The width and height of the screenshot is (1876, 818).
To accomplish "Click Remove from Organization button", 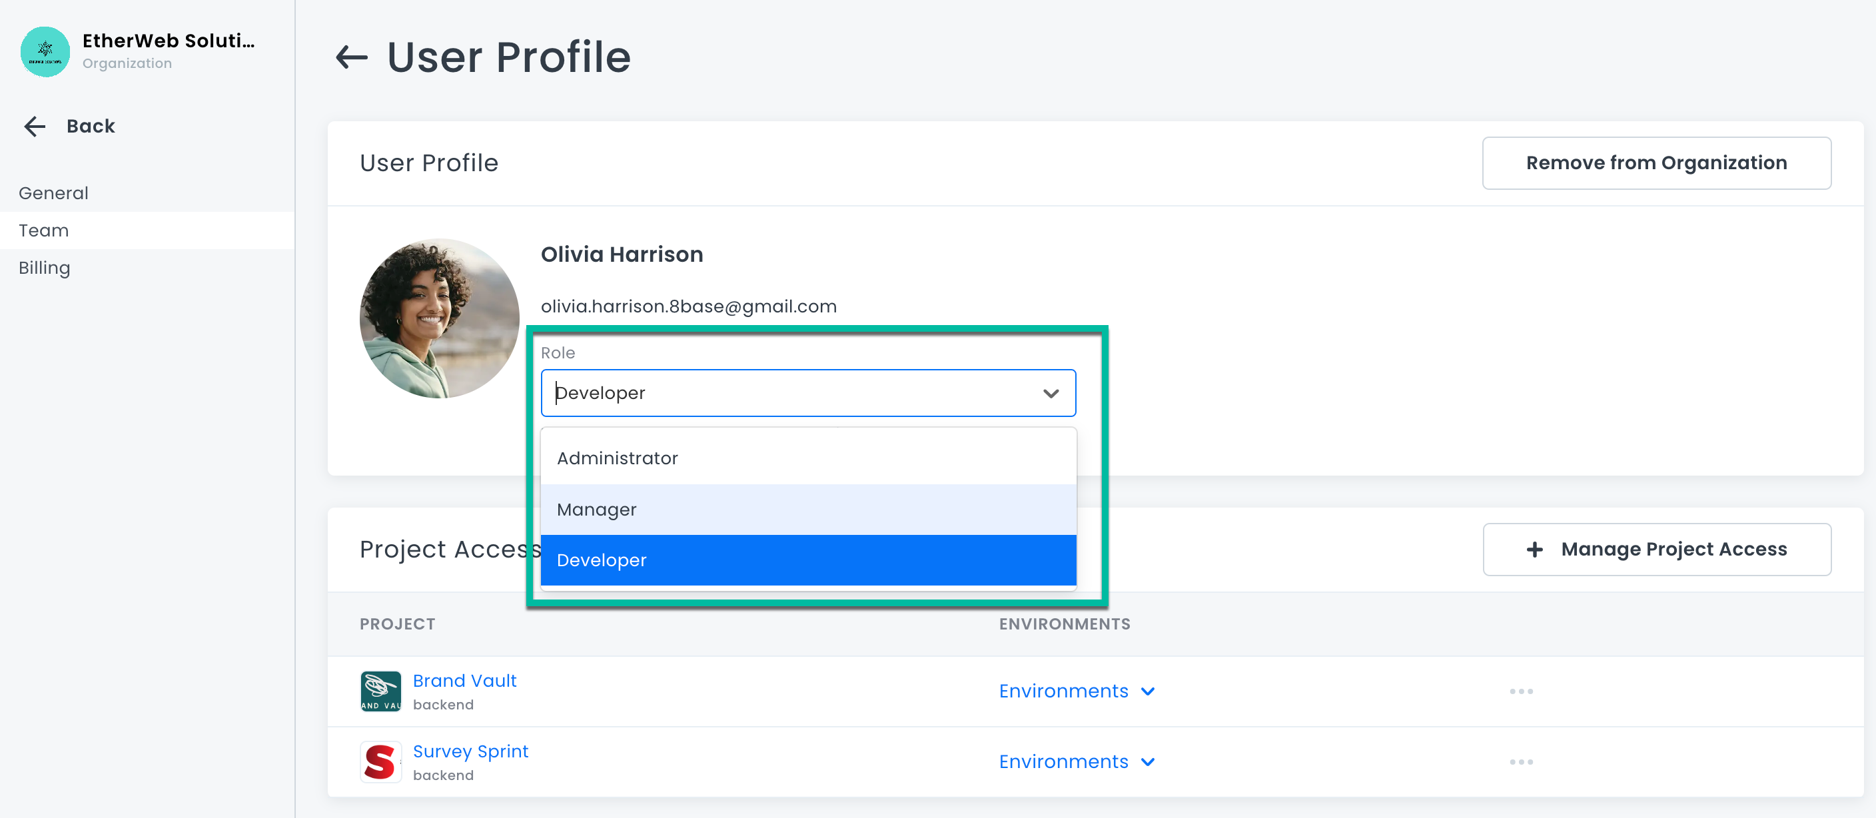I will [x=1656, y=163].
